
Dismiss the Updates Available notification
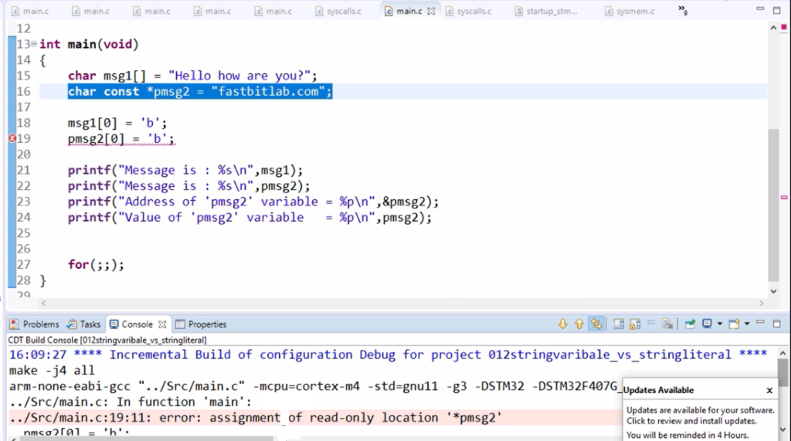click(769, 391)
